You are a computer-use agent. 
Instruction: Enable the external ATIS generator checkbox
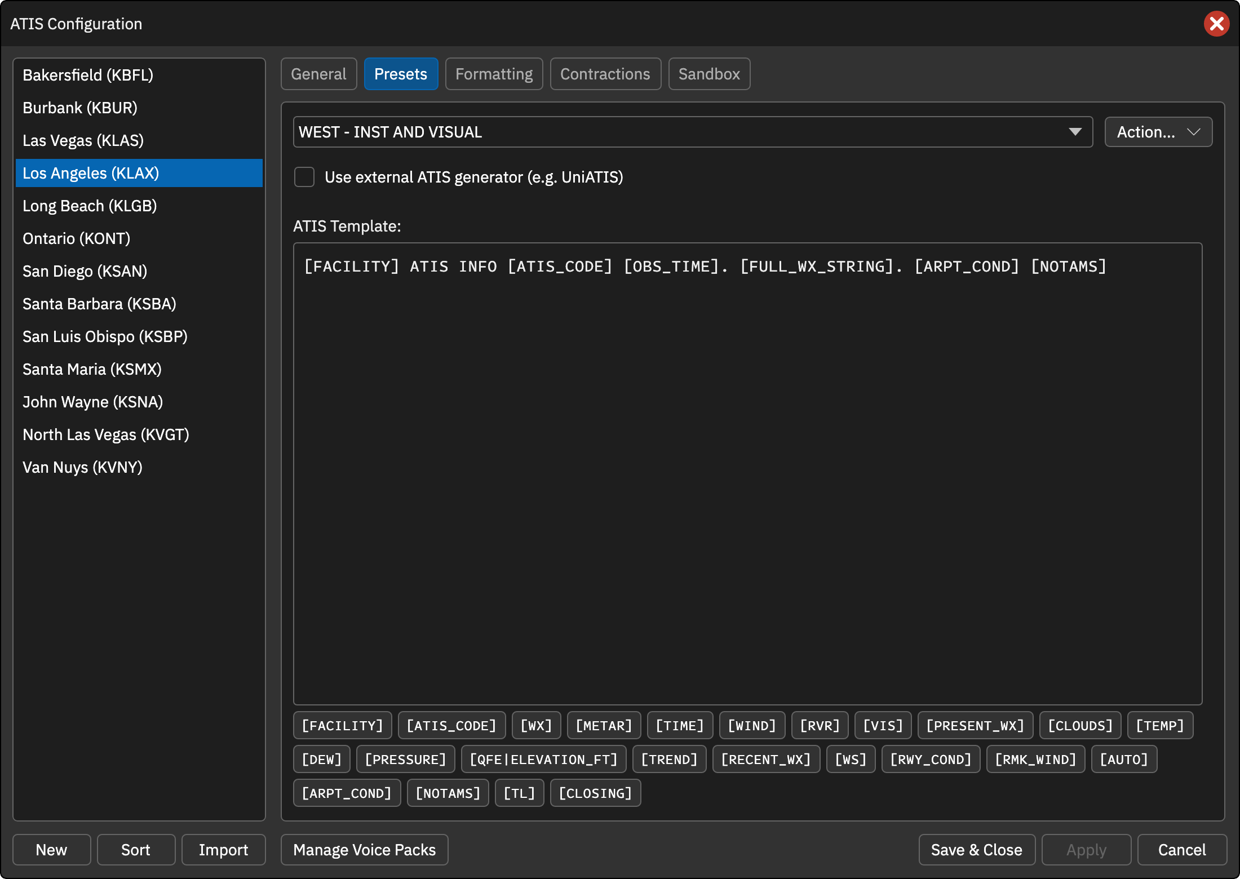point(304,177)
